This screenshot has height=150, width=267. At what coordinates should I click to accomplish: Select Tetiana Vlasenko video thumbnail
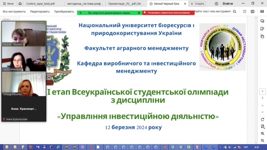click(24, 84)
